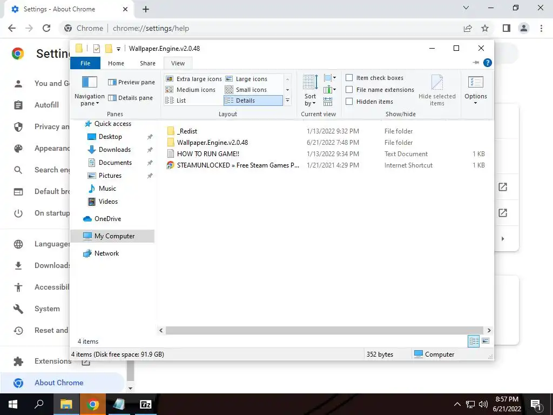Click the volume speaker tray icon

click(x=483, y=404)
